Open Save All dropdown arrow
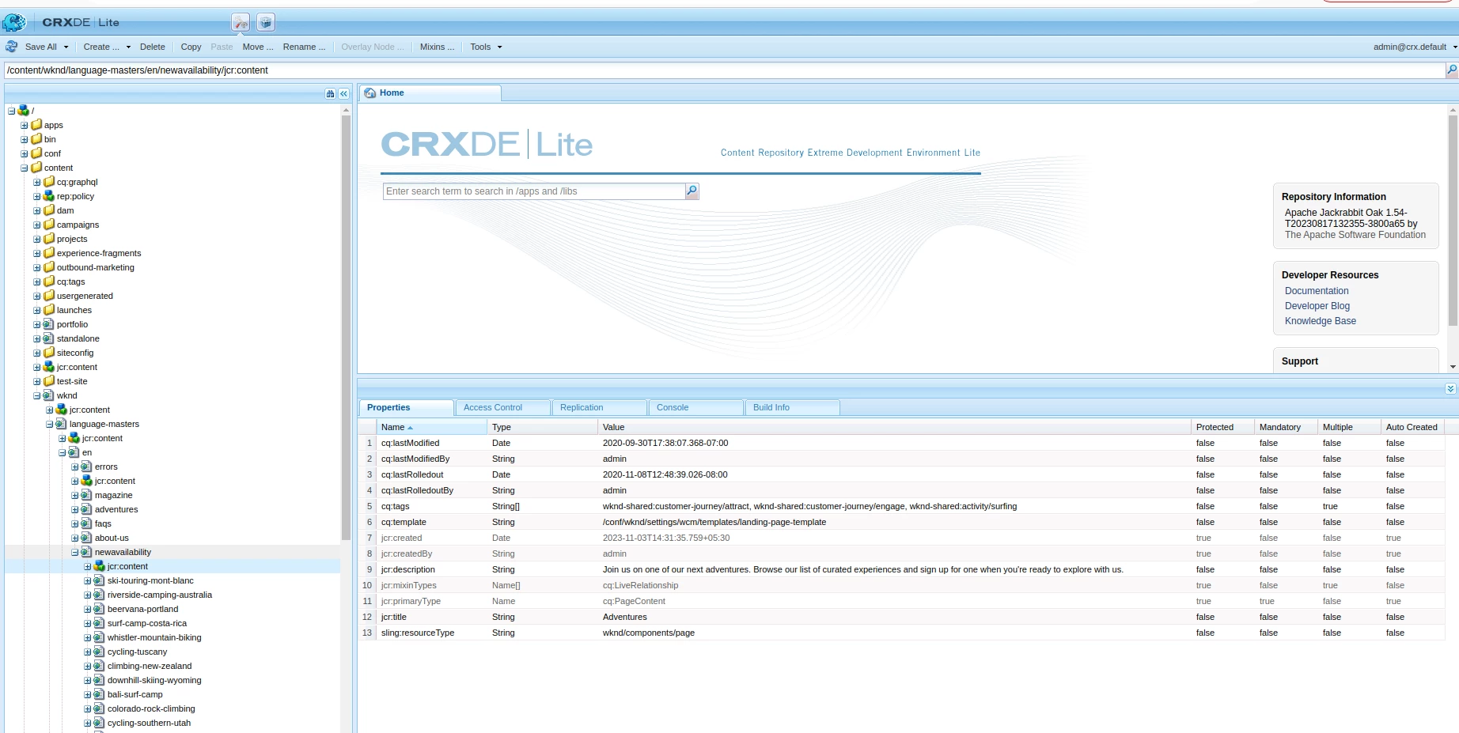 click(x=66, y=47)
